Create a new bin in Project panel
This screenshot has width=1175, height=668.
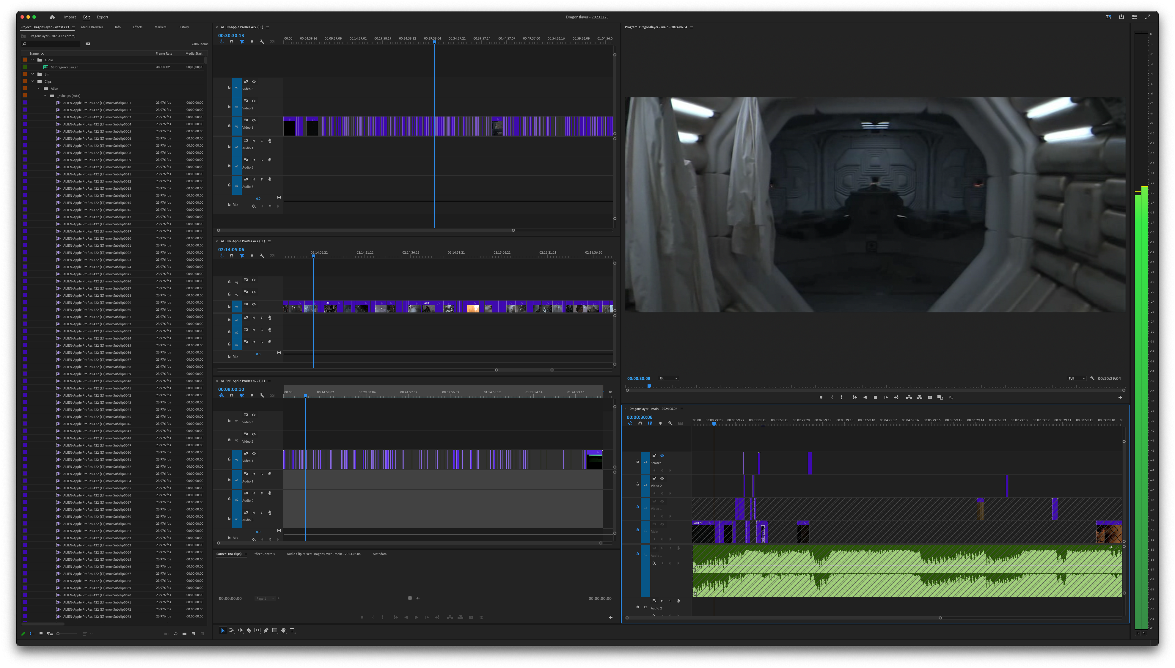pos(184,634)
